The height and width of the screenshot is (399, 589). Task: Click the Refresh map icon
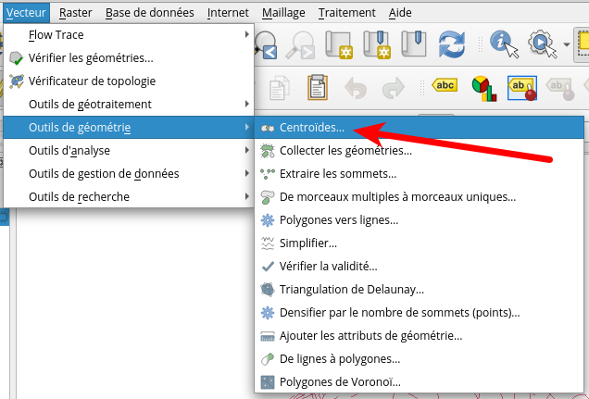(x=451, y=44)
